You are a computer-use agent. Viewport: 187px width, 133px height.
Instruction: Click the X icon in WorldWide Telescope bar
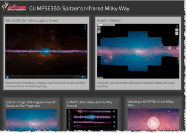[85, 77]
